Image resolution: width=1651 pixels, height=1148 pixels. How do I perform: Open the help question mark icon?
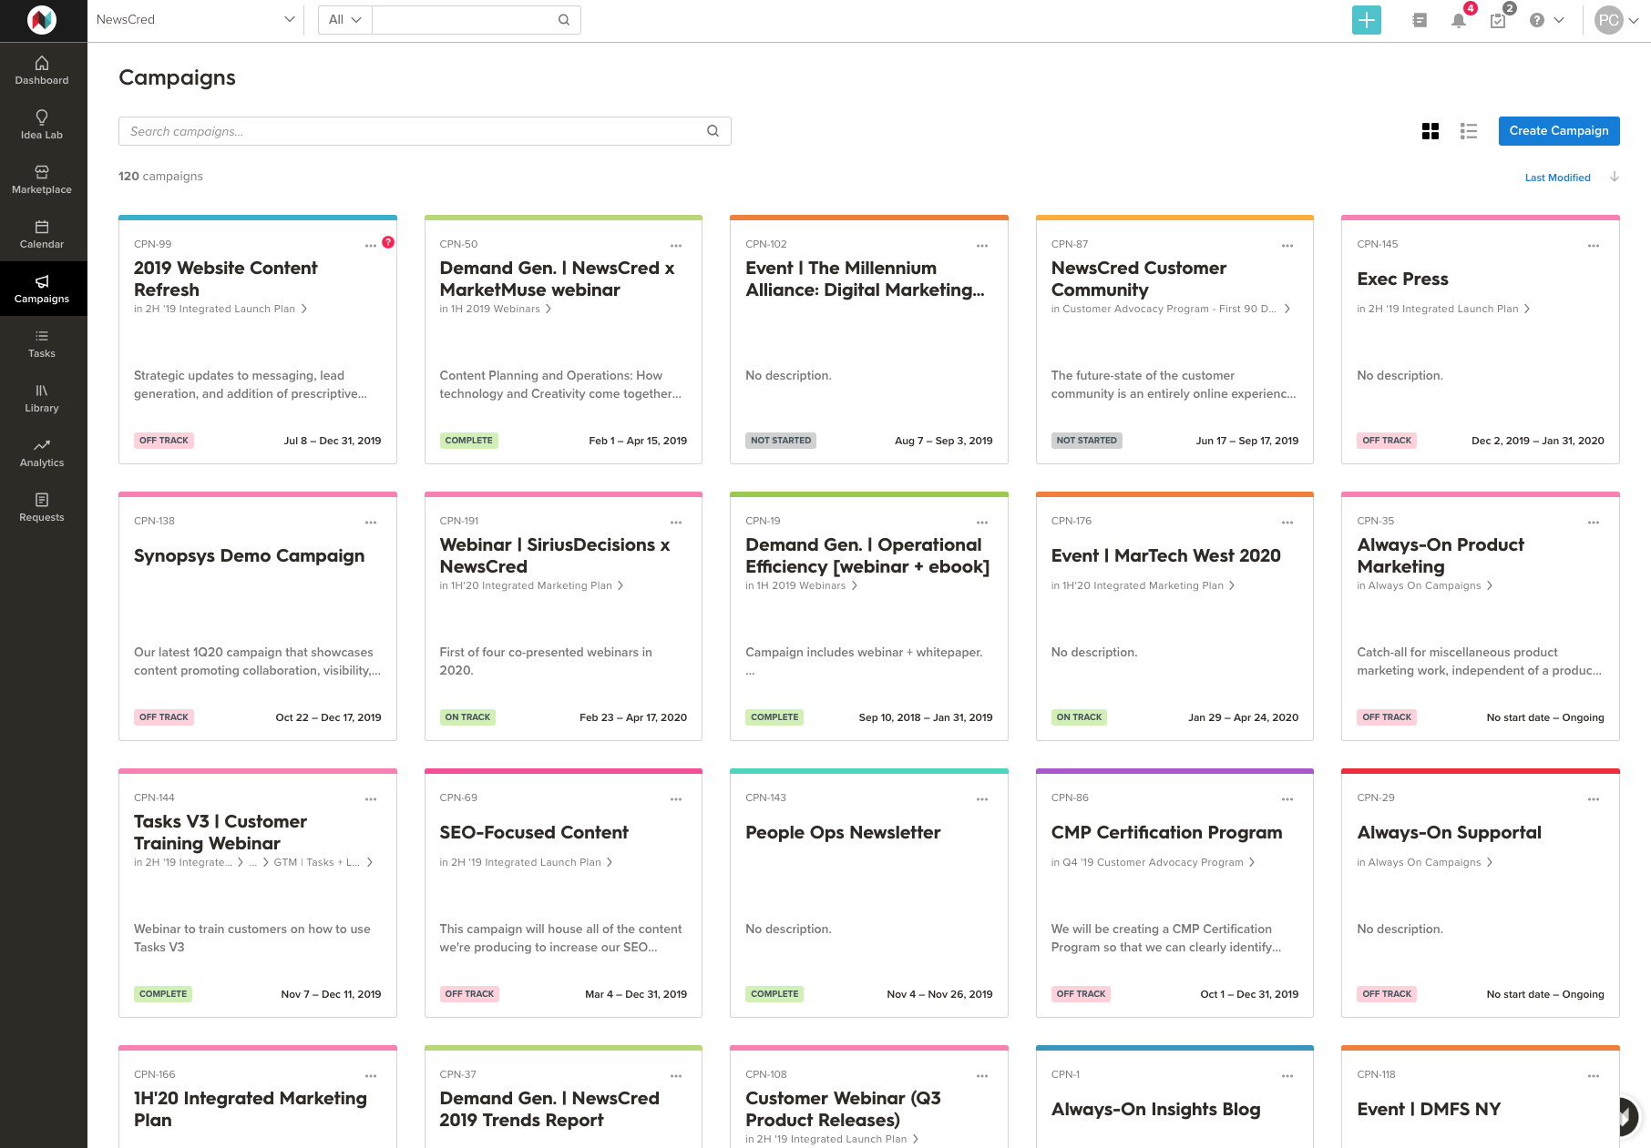(x=1537, y=20)
